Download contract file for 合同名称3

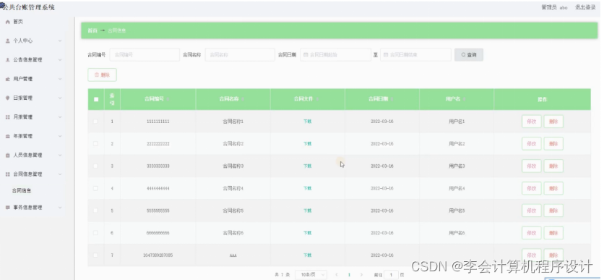pos(307,166)
